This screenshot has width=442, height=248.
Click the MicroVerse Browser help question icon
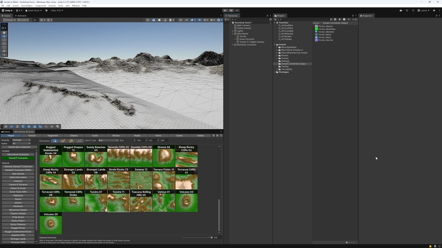[221, 135]
